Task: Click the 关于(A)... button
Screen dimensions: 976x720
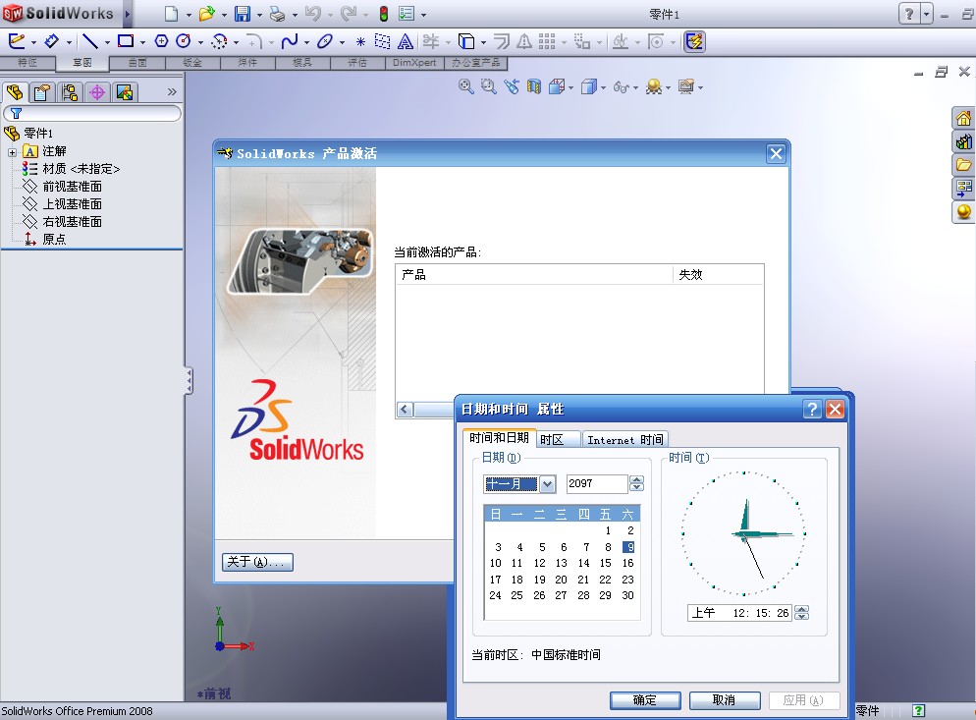Action: coord(257,562)
